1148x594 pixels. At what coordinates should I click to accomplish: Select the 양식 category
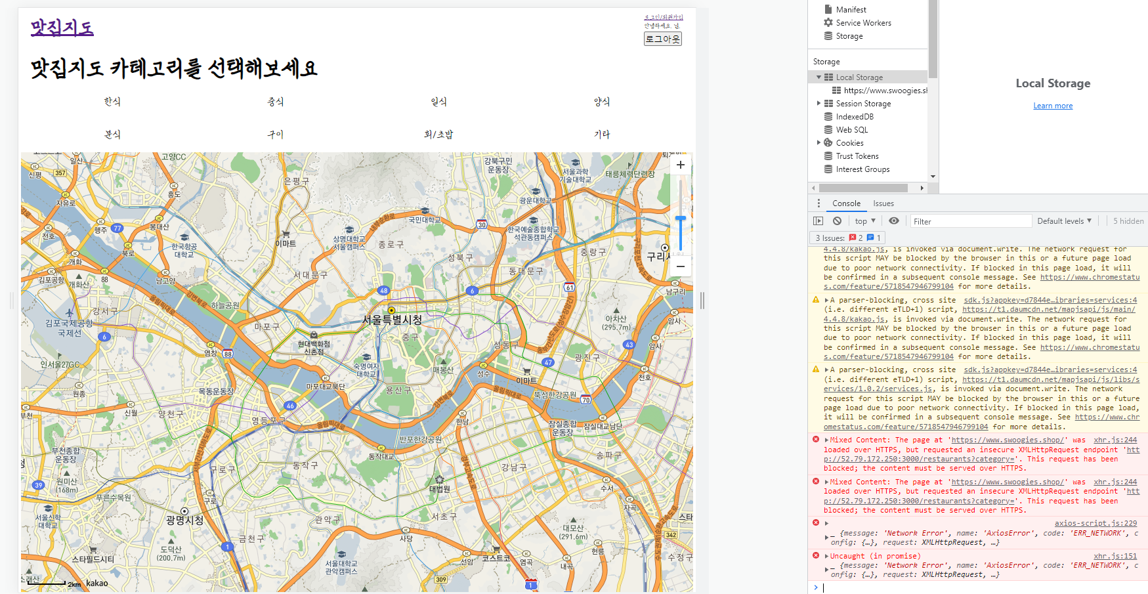tap(602, 102)
